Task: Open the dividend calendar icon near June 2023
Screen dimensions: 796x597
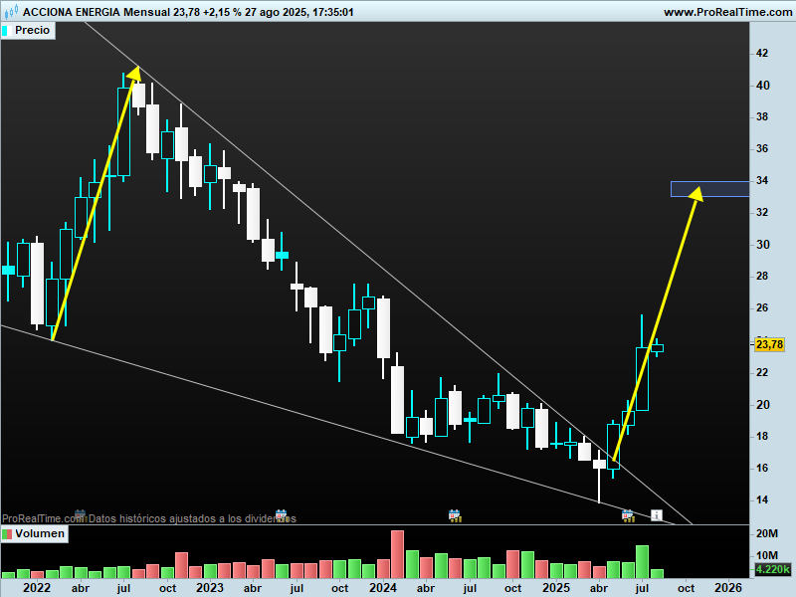Action: click(x=282, y=515)
